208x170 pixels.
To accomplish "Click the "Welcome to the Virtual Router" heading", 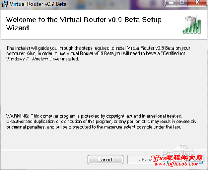I will [x=84, y=24].
